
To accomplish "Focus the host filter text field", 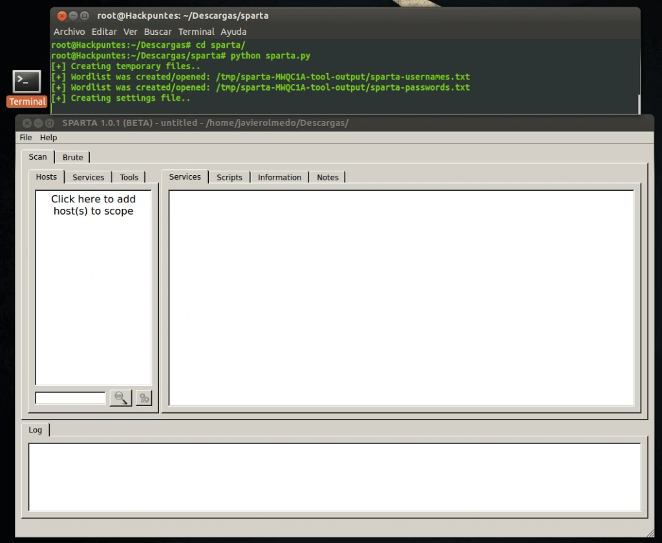I will (70, 398).
